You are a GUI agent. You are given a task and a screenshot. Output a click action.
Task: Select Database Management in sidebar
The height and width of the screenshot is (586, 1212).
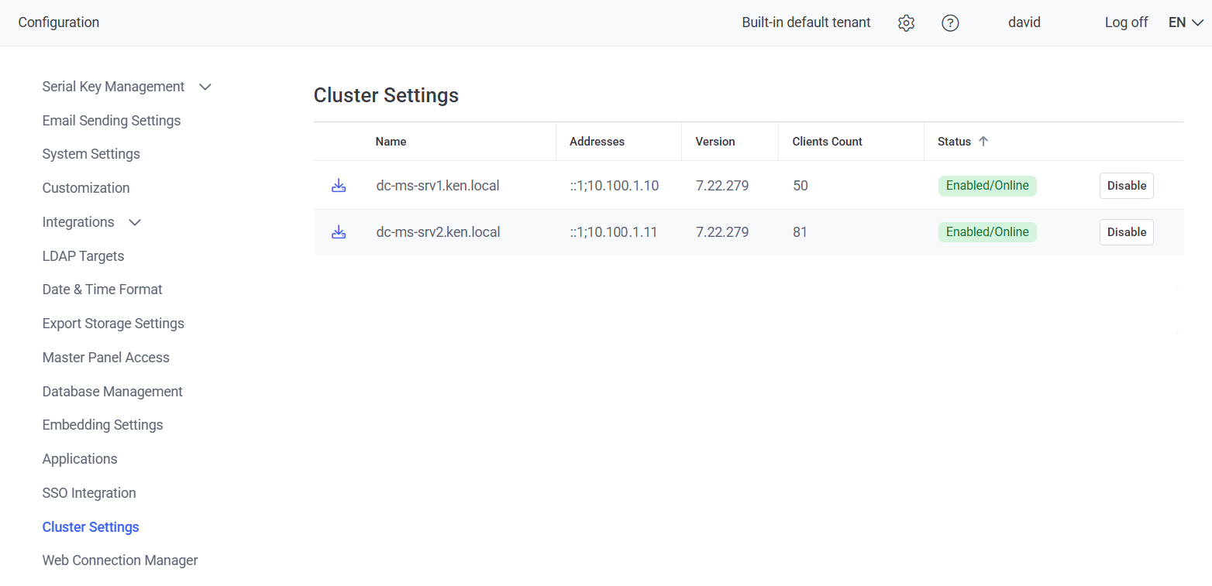(112, 392)
